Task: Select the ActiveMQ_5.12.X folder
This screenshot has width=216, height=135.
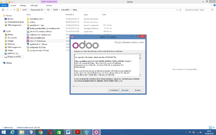Action: tap(36, 19)
